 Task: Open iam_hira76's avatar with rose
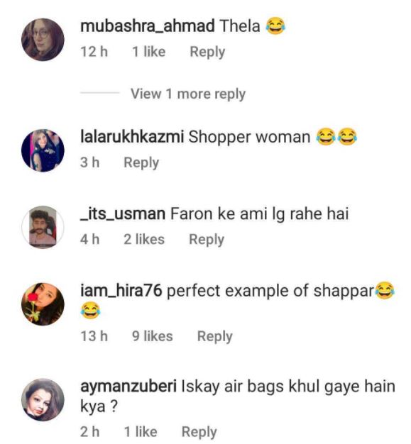click(x=43, y=304)
